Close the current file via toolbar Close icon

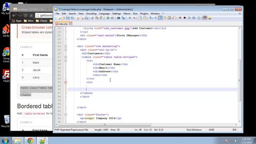[x=78, y=18]
